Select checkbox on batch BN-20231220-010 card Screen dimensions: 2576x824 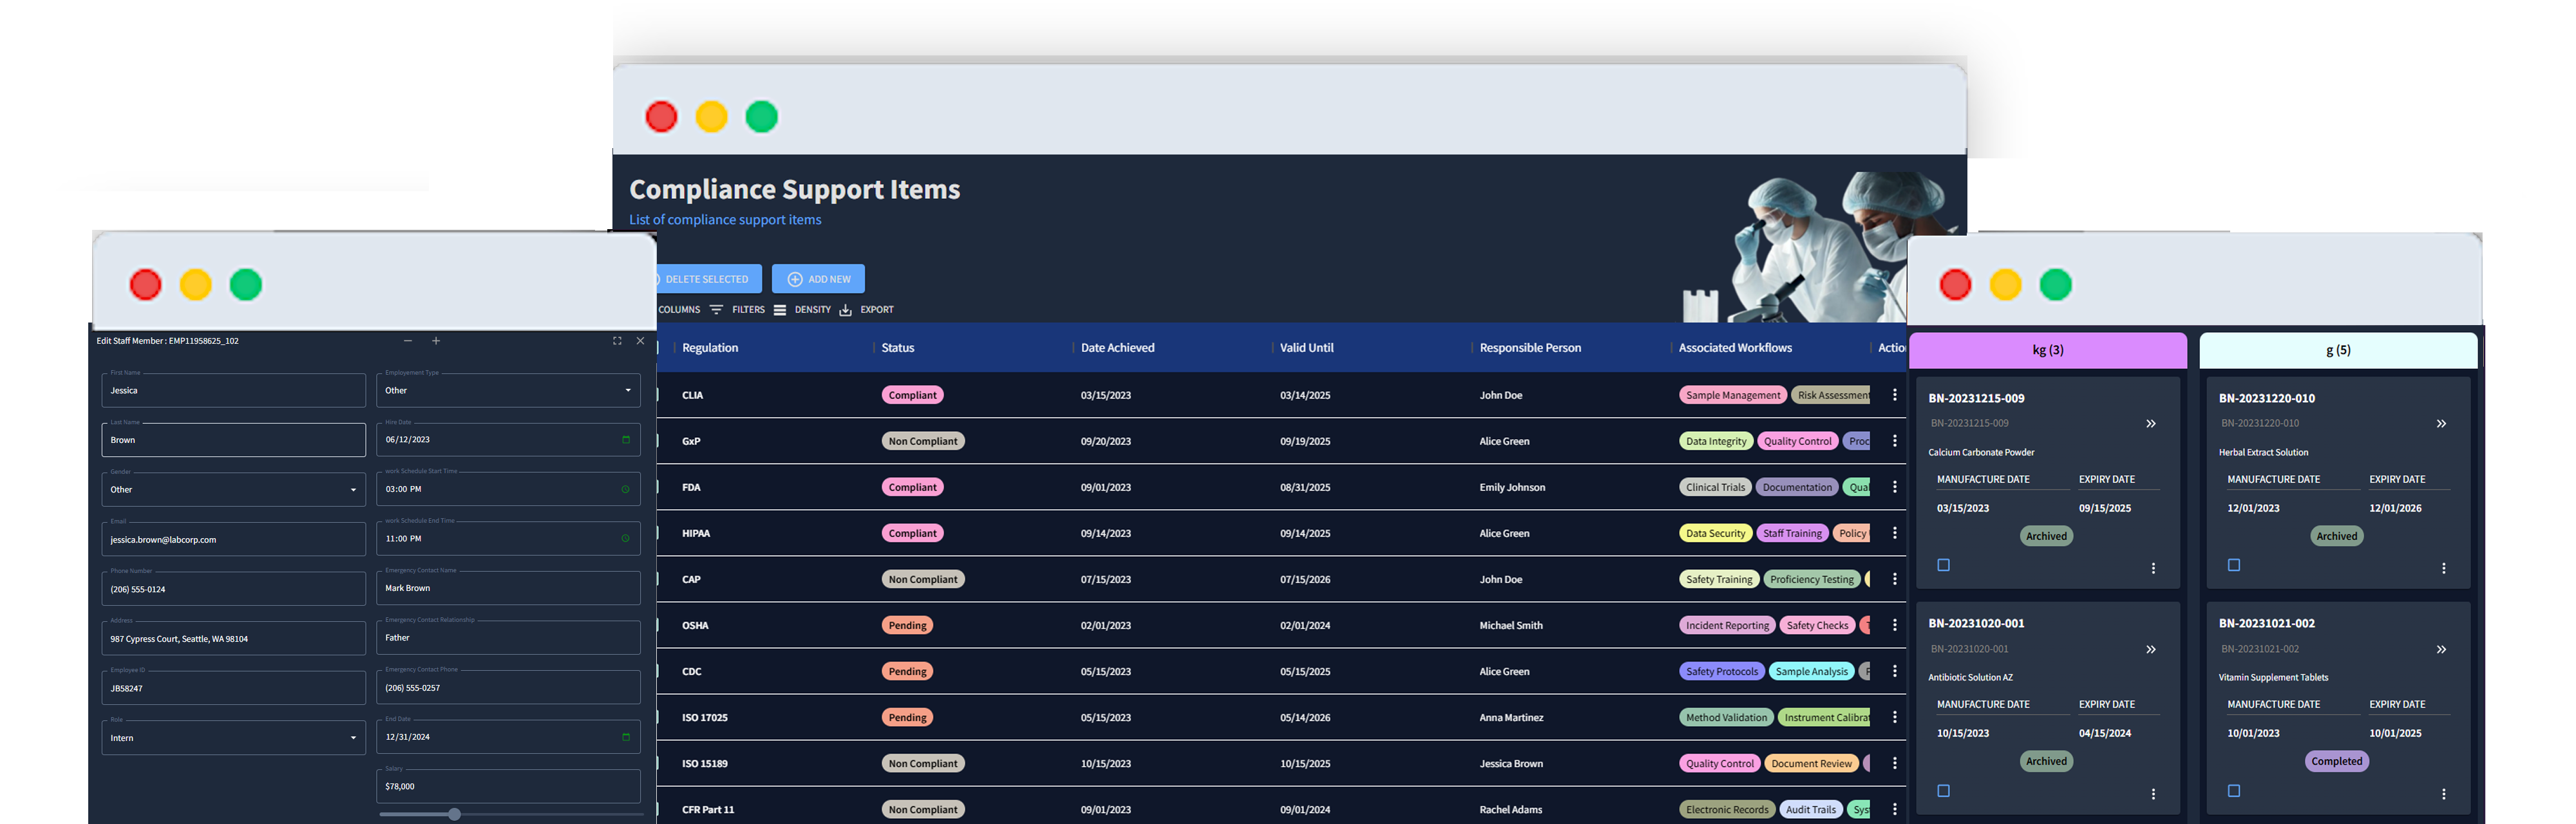[x=2234, y=565]
